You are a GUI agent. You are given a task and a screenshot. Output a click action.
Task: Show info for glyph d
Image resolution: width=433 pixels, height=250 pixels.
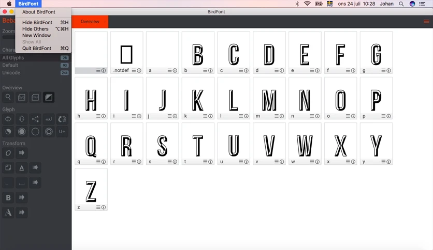282,70
